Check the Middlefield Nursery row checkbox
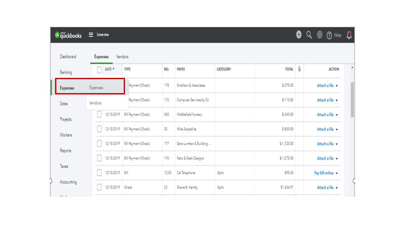The height and width of the screenshot is (228, 405). click(x=99, y=114)
